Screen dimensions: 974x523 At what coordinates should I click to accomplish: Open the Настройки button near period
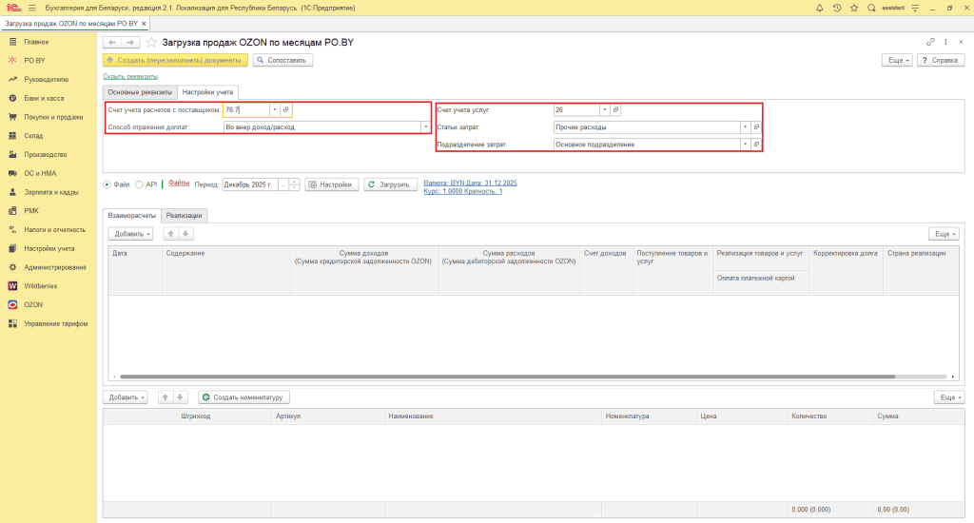coord(332,184)
